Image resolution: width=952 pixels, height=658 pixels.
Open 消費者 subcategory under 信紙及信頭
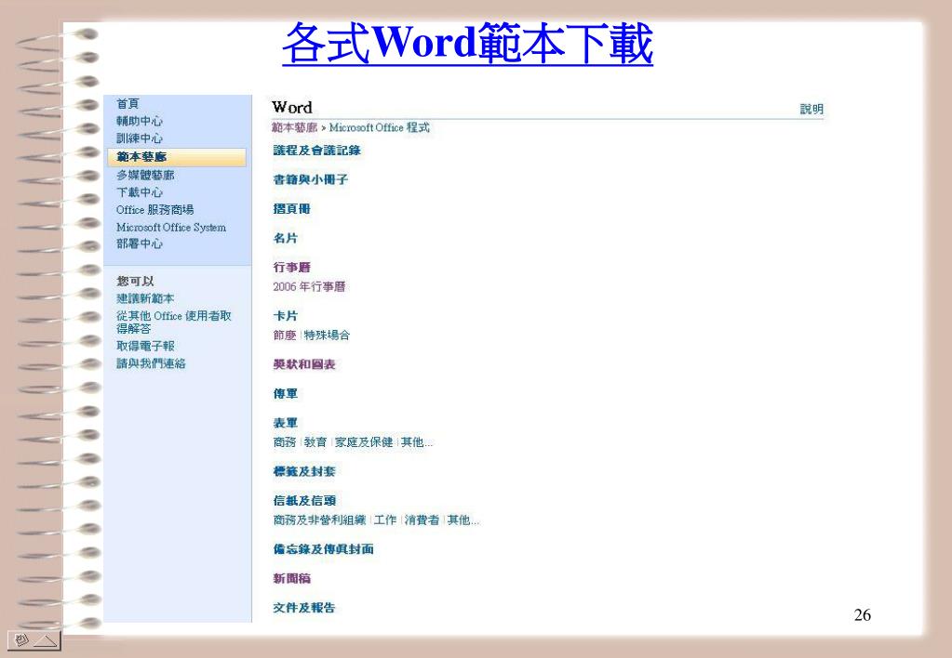coord(422,520)
